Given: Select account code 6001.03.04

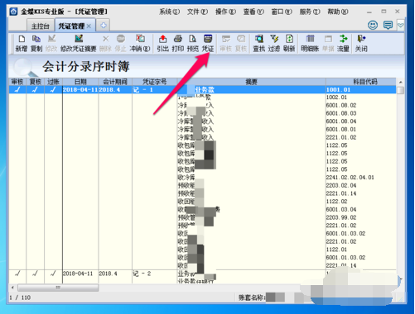Looking at the screenshot, I should tap(341, 209).
